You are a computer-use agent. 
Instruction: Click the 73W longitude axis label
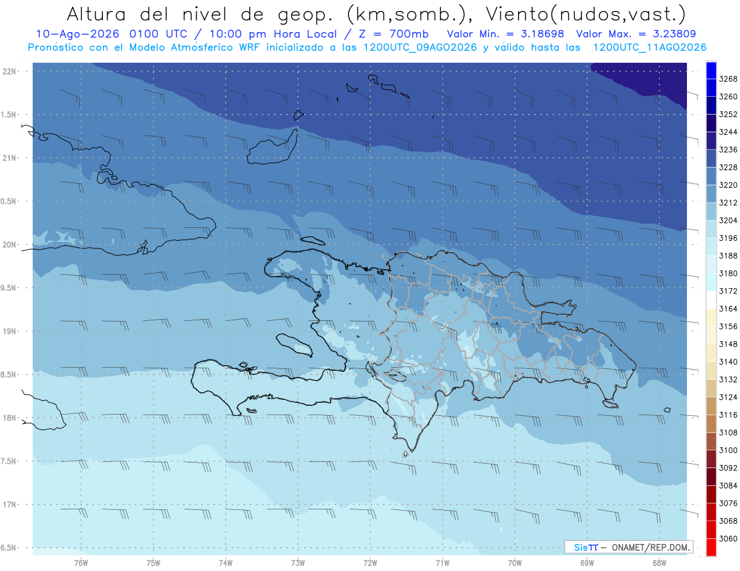point(298,562)
